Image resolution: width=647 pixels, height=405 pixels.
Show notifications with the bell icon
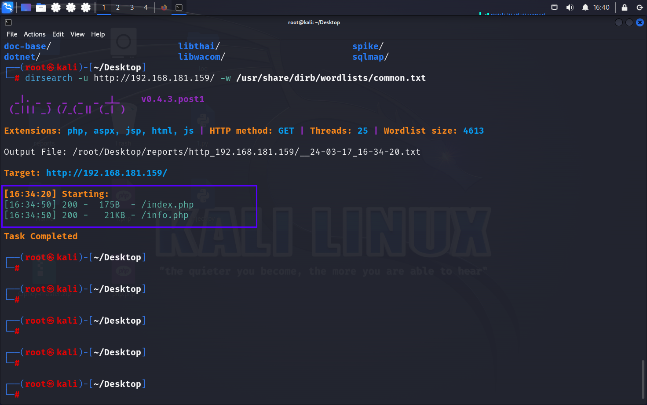pyautogui.click(x=585, y=7)
